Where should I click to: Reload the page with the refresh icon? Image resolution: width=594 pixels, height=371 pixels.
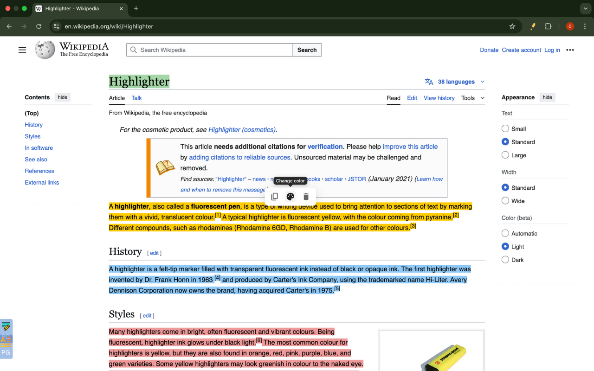click(x=39, y=26)
